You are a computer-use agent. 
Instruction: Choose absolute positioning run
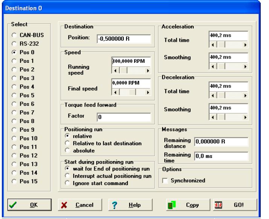click(67, 151)
